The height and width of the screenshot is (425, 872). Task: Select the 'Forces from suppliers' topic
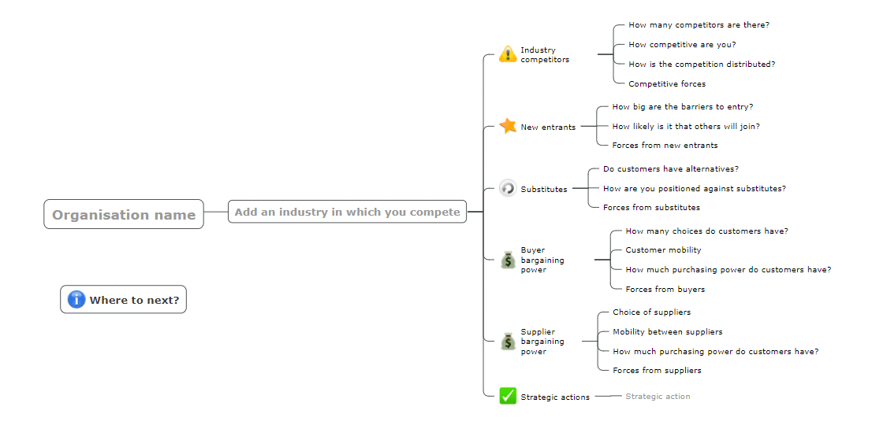pyautogui.click(x=657, y=370)
